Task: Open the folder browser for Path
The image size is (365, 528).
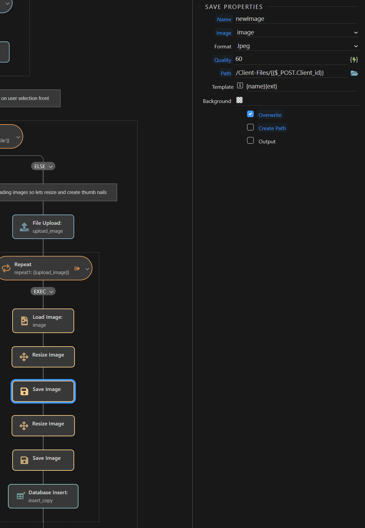Action: coord(354,73)
